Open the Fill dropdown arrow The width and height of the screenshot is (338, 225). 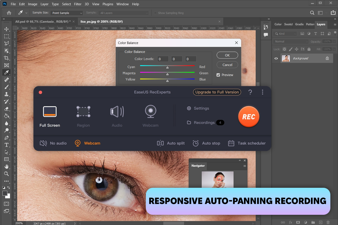coord(334,49)
